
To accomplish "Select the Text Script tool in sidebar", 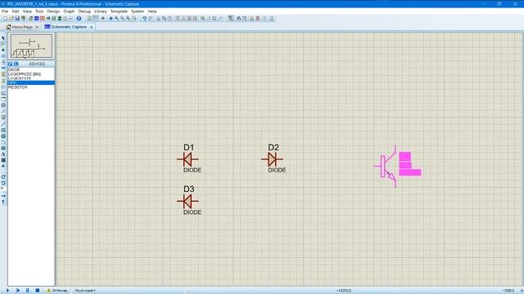I will pos(3,62).
